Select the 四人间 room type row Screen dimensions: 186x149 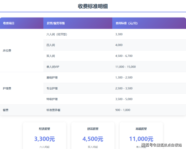coord(51,45)
